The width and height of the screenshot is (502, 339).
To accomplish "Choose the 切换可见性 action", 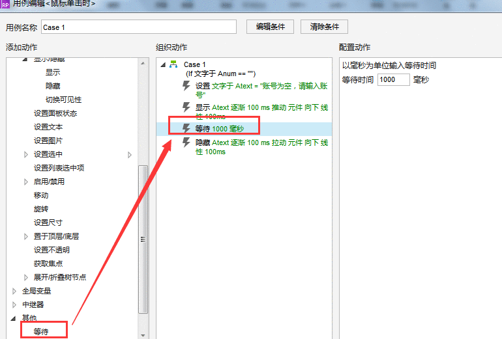I will (x=63, y=100).
